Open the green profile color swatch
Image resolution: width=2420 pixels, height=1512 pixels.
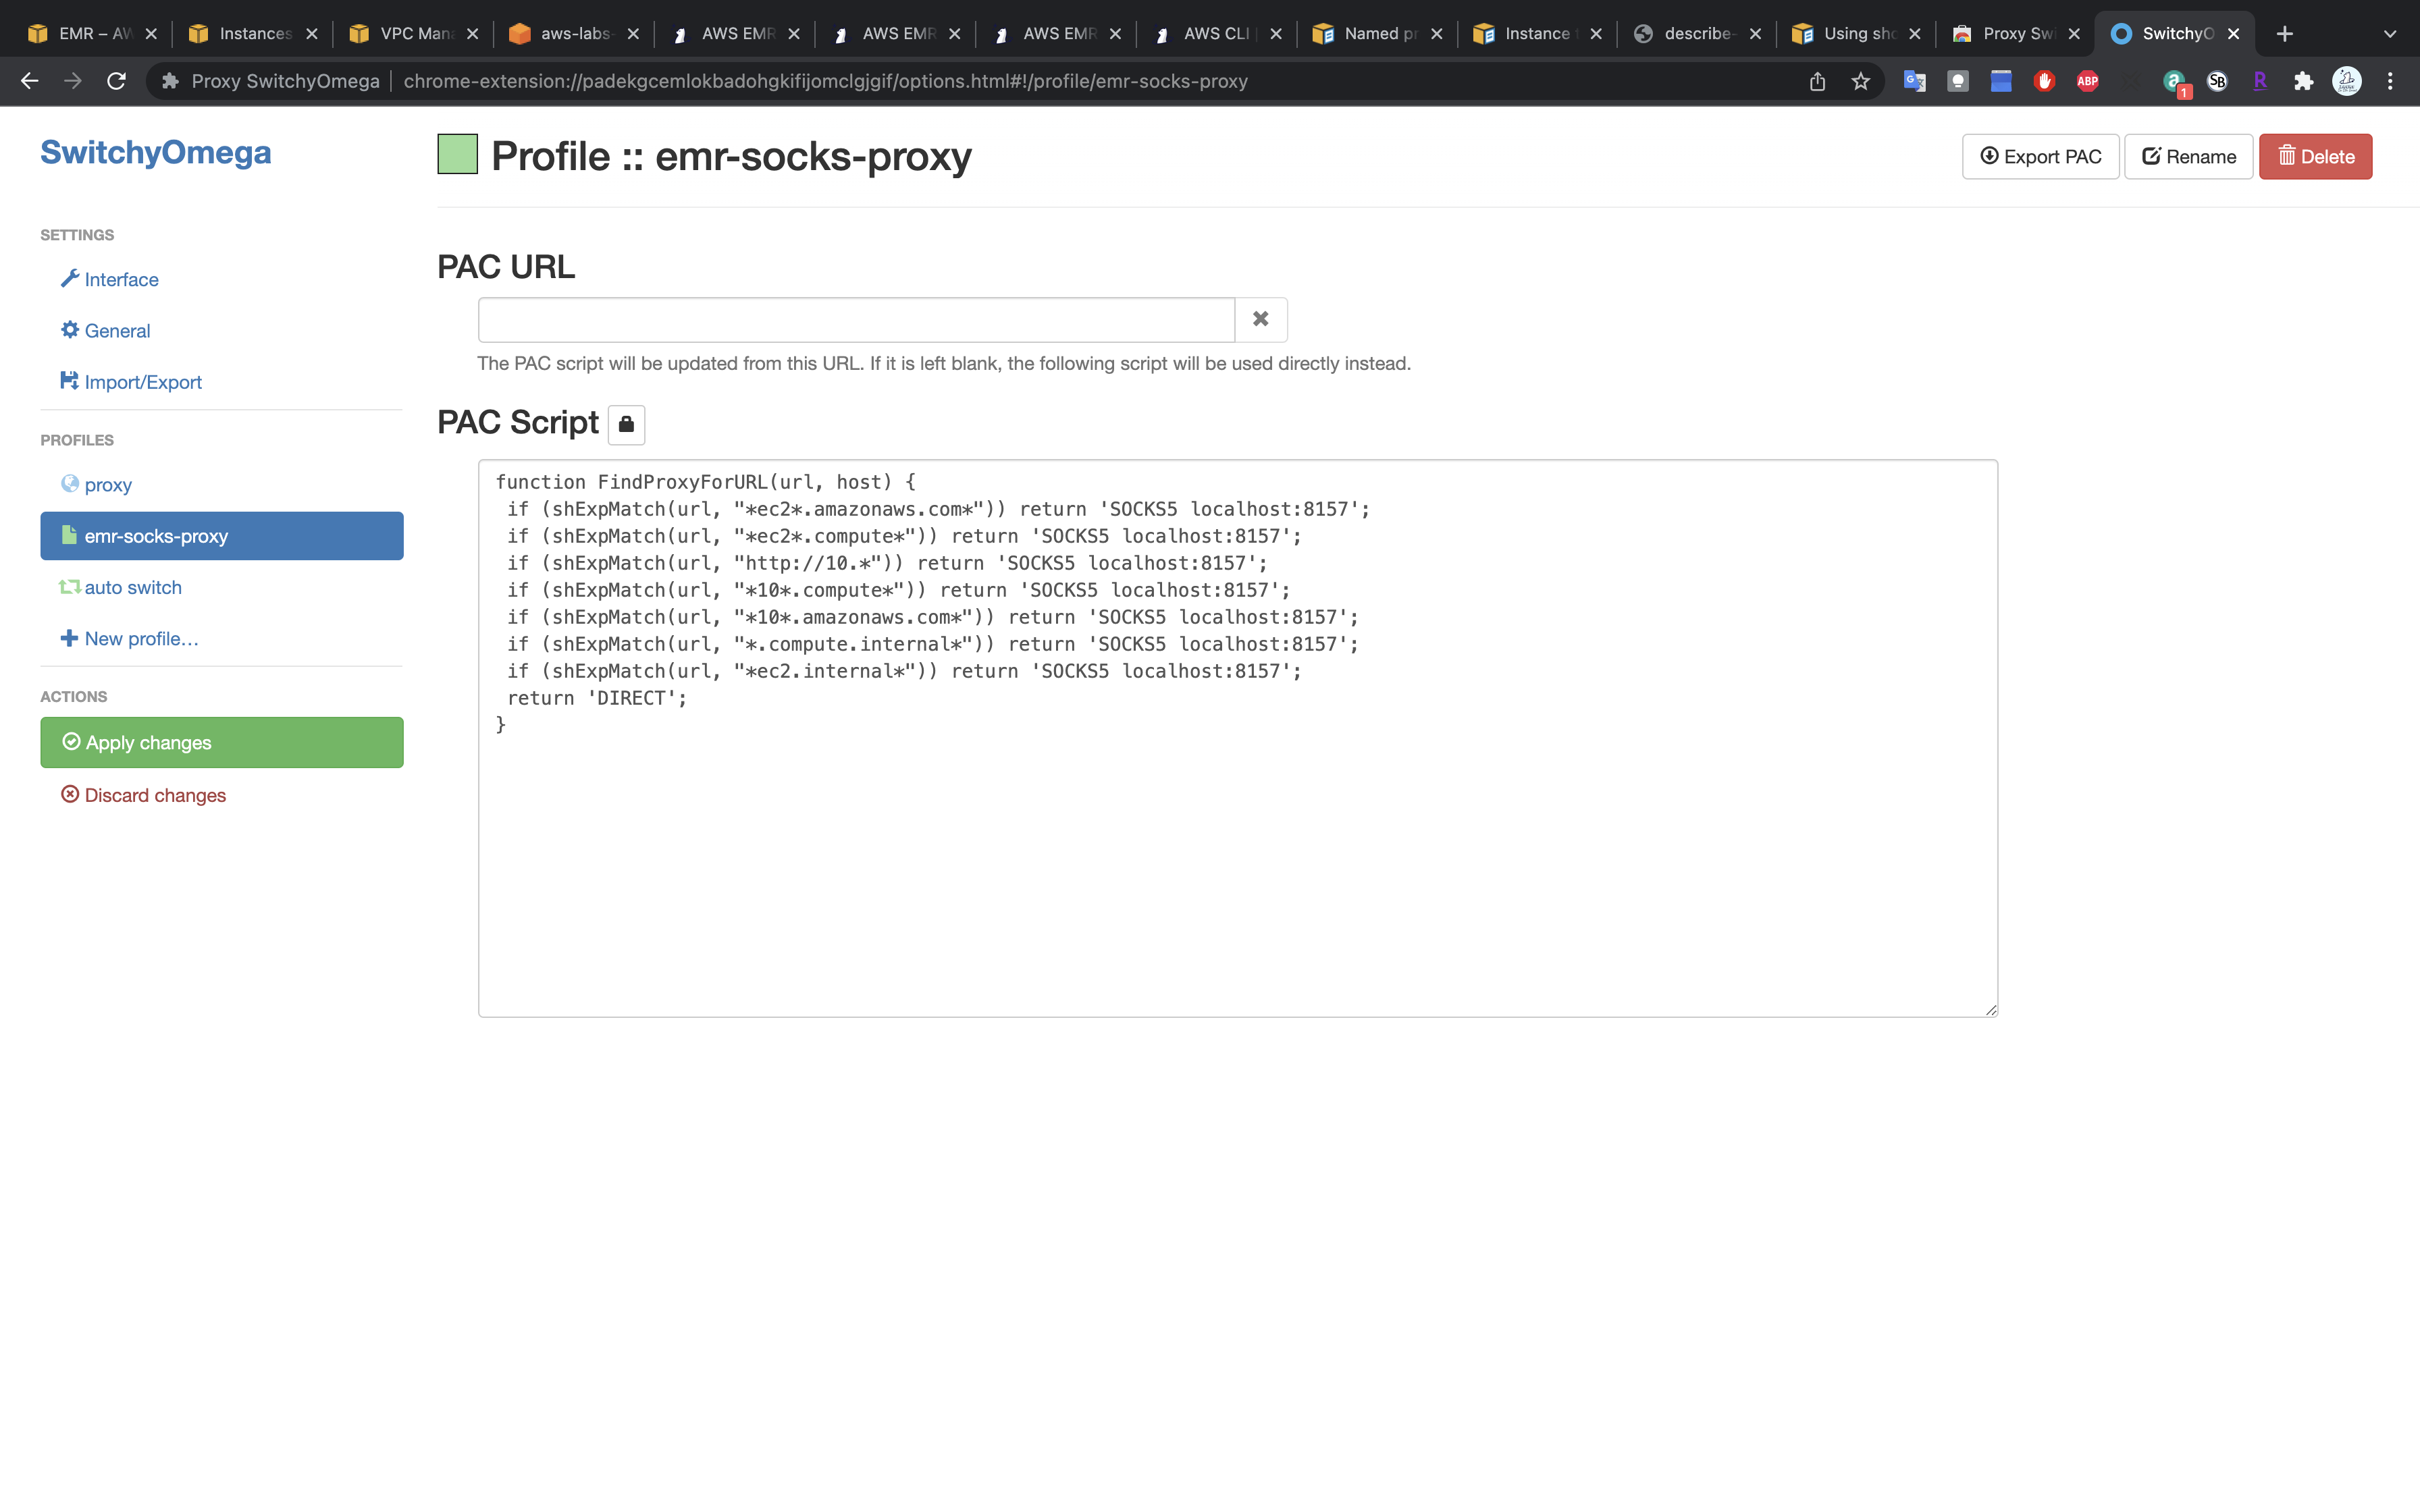[457, 155]
